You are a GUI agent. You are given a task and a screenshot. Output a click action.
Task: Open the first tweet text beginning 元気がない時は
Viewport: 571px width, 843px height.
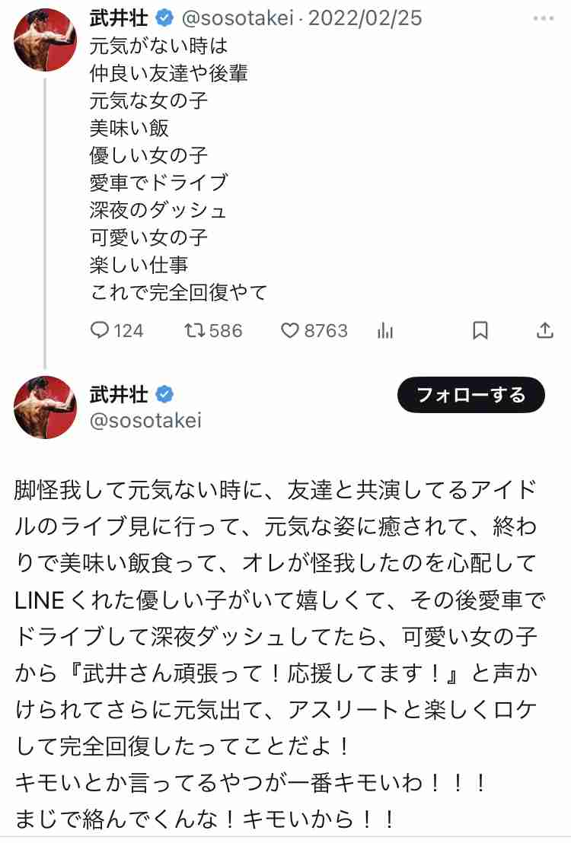pos(179,169)
